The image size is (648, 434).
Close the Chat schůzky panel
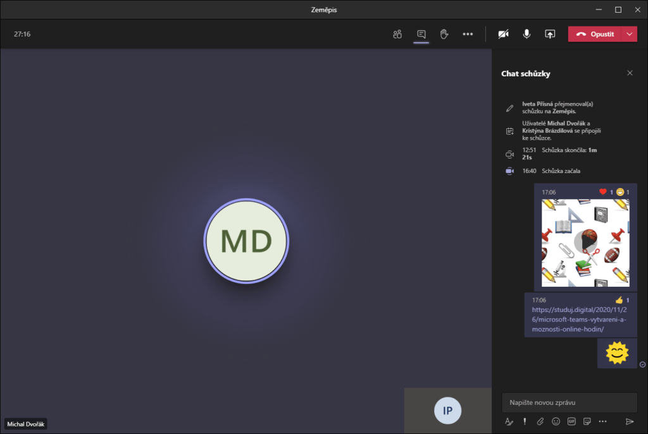pyautogui.click(x=630, y=73)
